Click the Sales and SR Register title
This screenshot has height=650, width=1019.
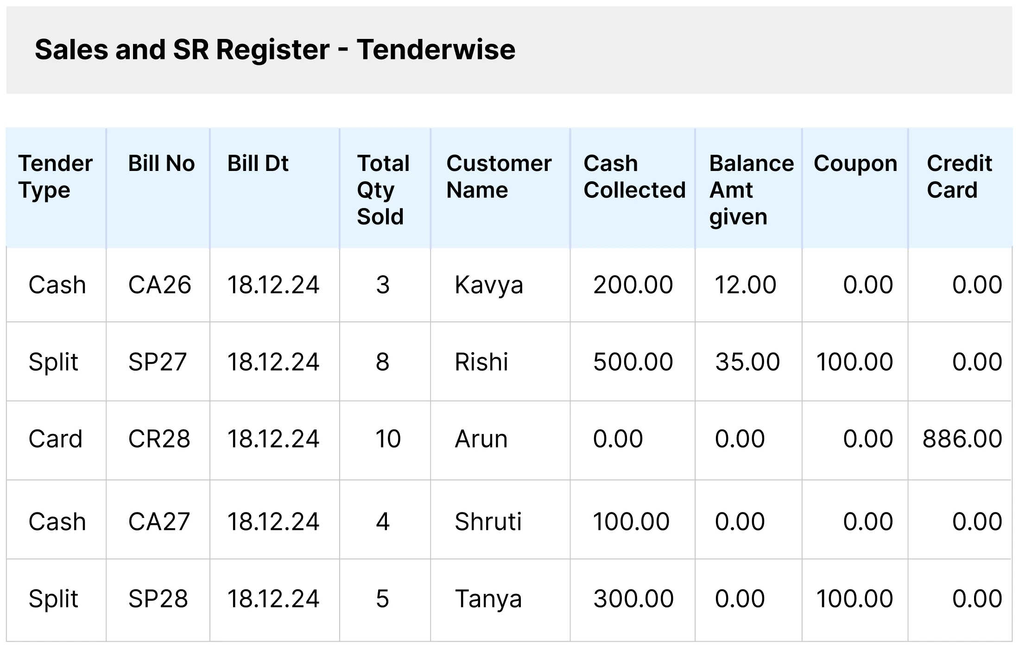[x=275, y=50]
